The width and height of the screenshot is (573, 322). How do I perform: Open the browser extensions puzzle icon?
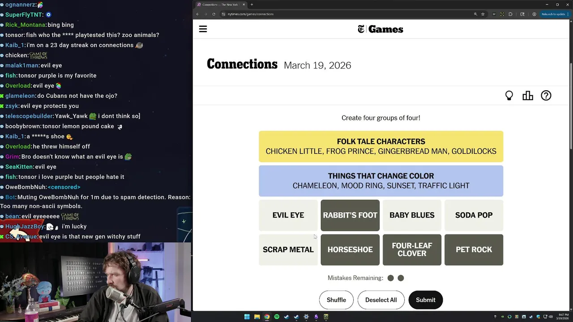[510, 14]
